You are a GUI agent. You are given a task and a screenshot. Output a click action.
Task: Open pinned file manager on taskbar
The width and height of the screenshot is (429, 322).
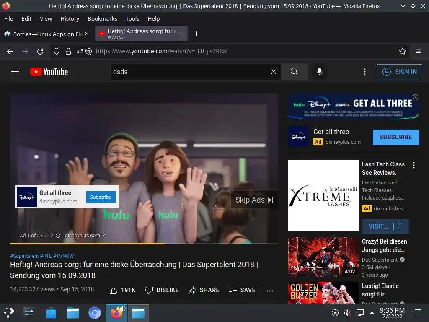click(x=73, y=313)
